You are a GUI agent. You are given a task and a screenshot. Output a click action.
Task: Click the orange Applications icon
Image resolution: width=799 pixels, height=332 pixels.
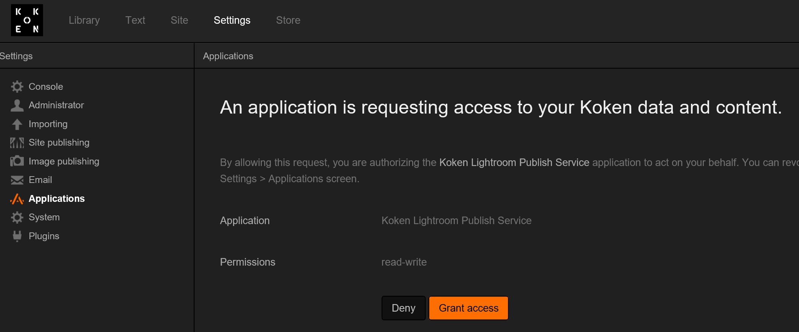point(17,199)
